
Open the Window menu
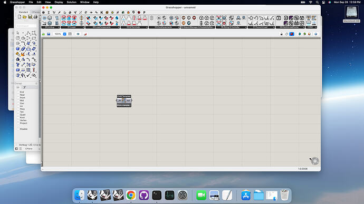tap(85, 2)
